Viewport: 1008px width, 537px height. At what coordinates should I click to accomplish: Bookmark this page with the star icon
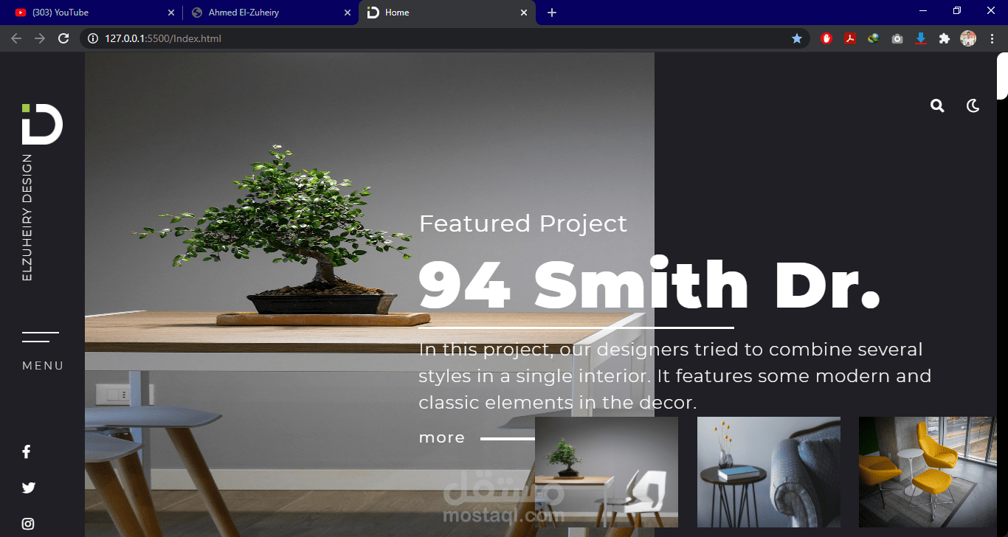click(797, 38)
